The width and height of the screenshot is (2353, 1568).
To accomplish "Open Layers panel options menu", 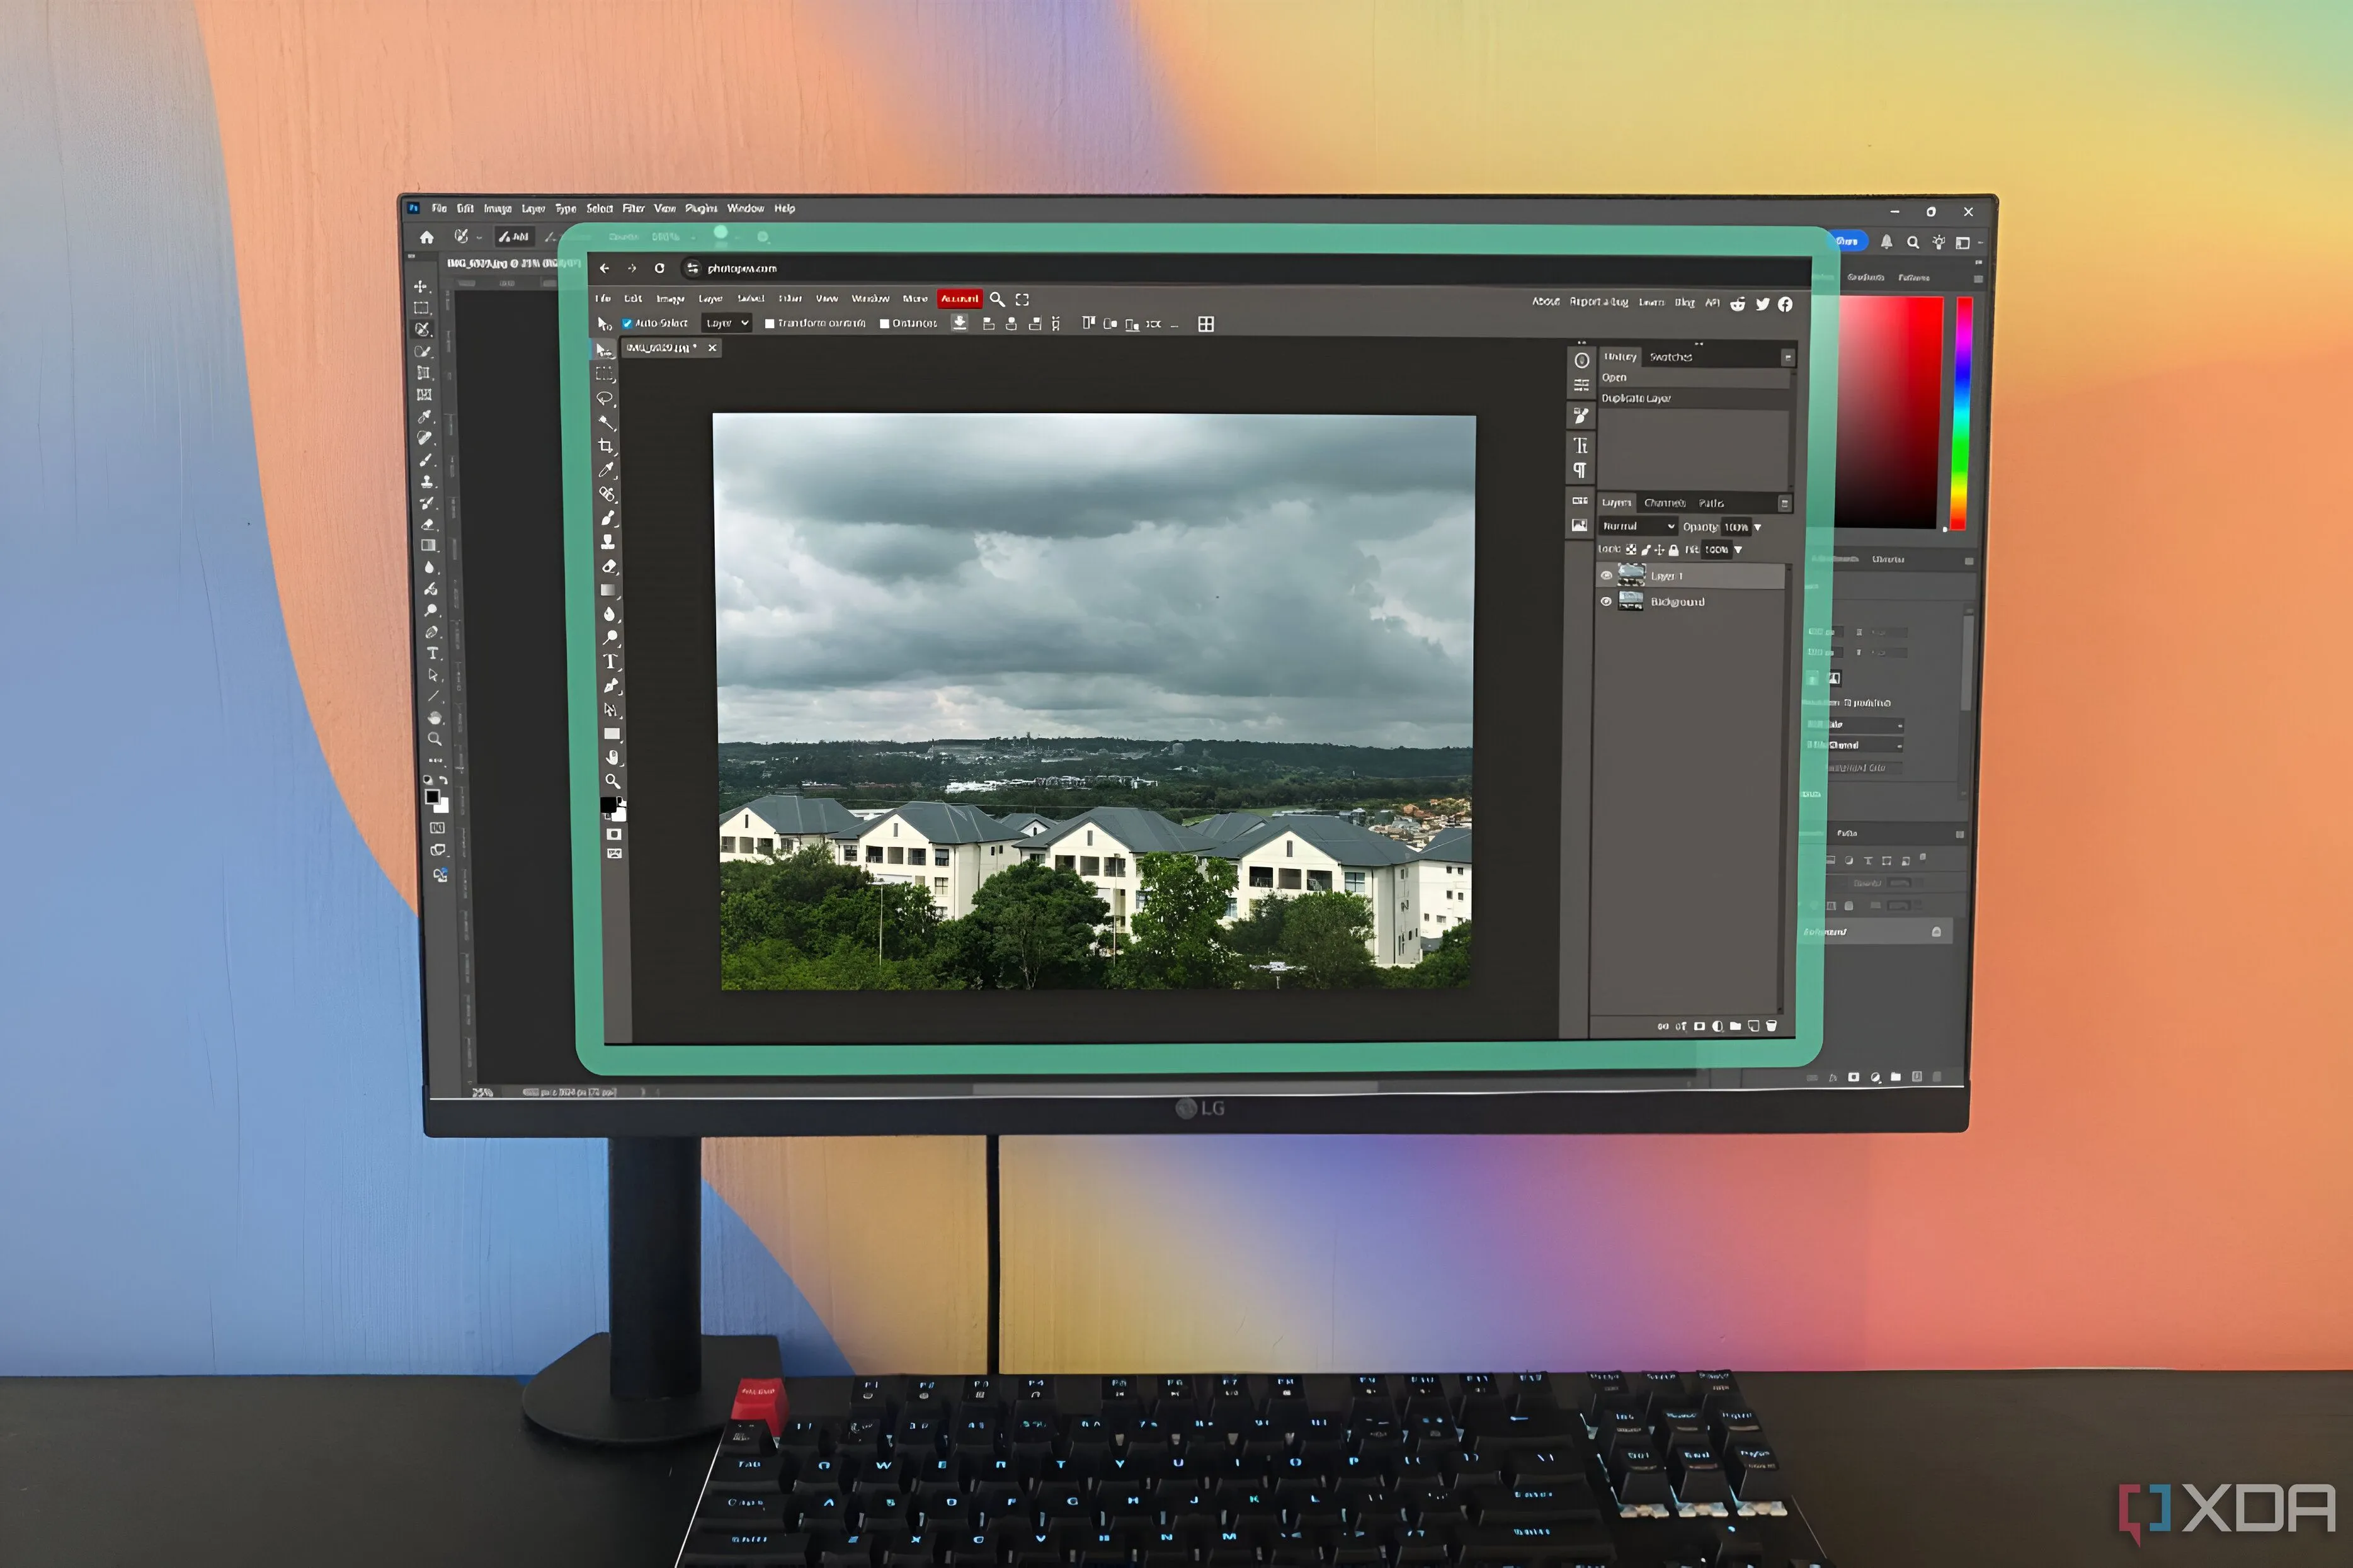I will point(1784,503).
